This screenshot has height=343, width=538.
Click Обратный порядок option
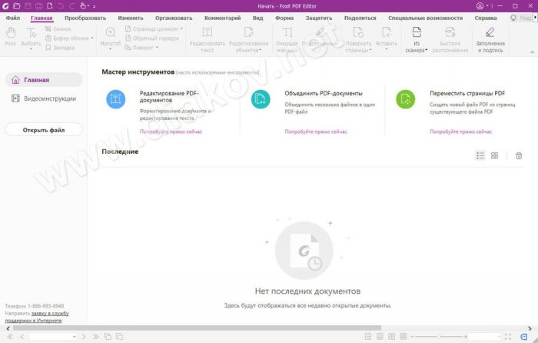tap(152, 38)
